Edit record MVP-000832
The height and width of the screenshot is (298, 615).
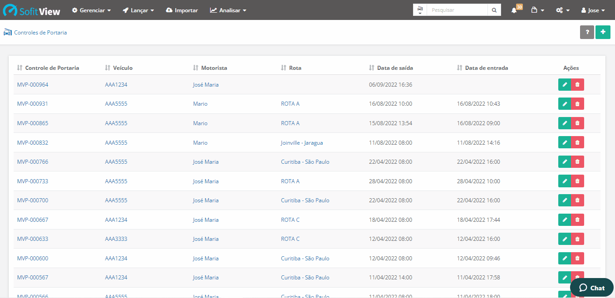(565, 142)
